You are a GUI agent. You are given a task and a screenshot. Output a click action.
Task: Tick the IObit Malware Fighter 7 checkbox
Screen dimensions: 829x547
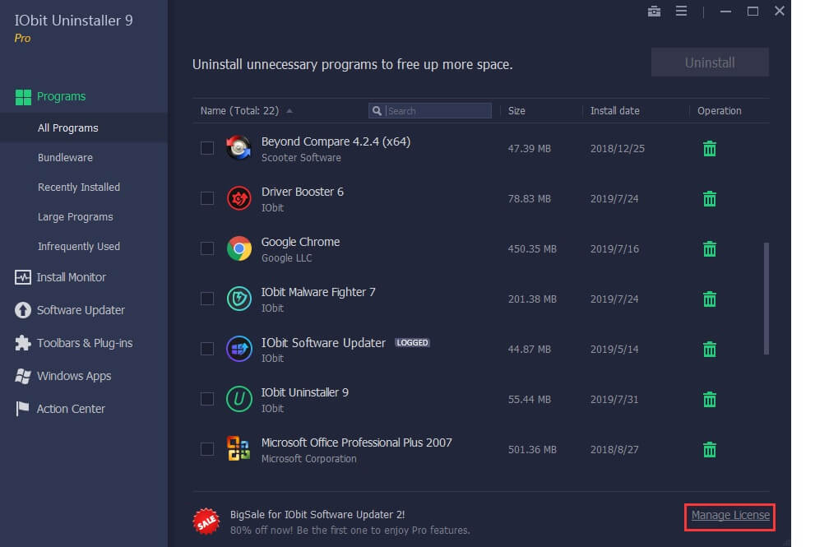coord(207,299)
